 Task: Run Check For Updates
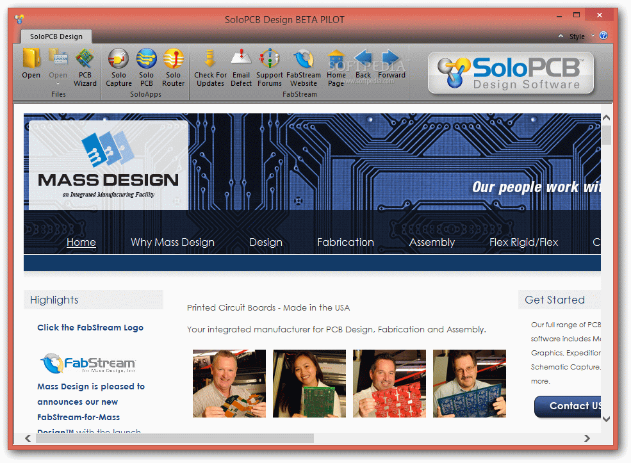coord(210,67)
